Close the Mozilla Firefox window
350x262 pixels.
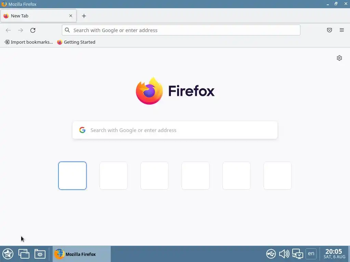click(x=346, y=4)
